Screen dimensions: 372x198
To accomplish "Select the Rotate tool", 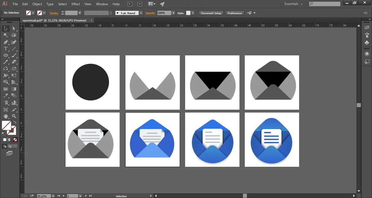I will 6,69.
